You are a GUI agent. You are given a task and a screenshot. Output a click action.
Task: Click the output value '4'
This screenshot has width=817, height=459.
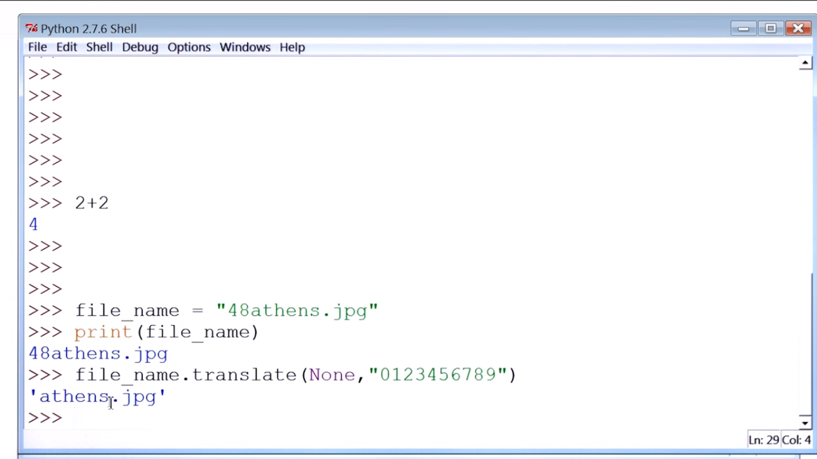[33, 225]
